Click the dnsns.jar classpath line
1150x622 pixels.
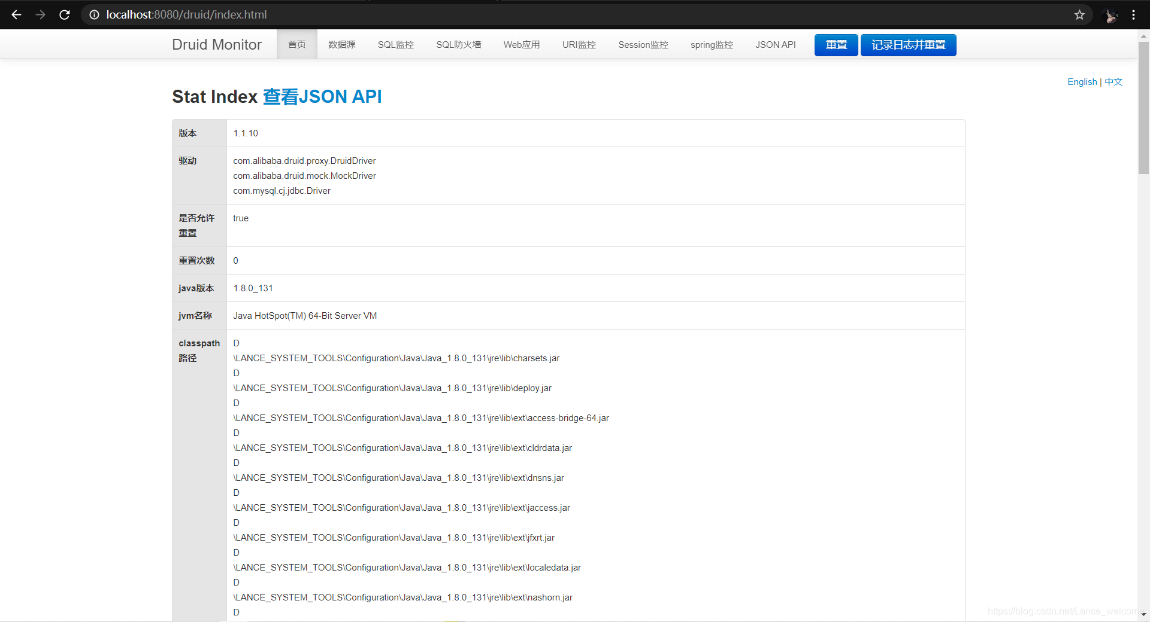[x=398, y=478]
